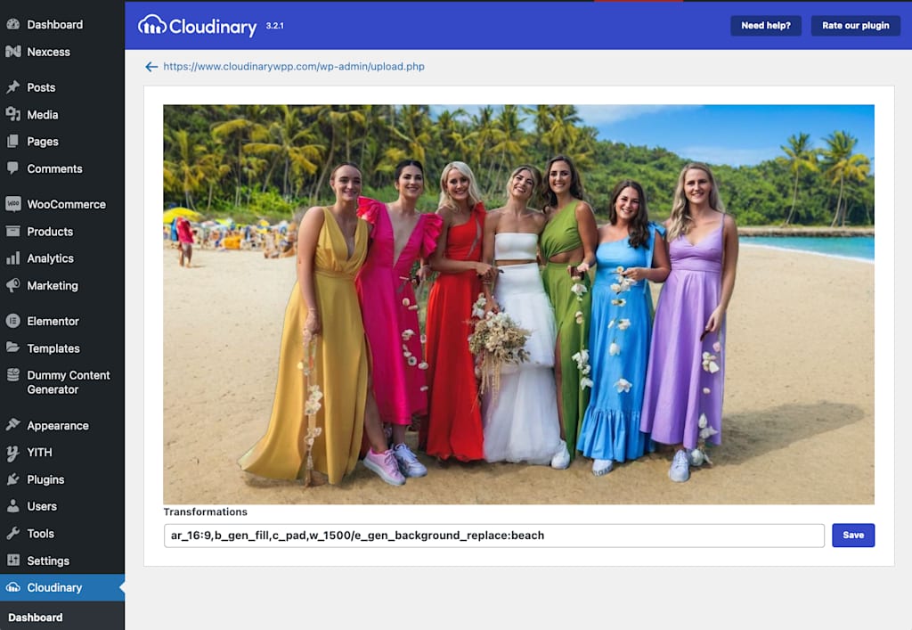Click the Rate our plugin button
The image size is (912, 630).
tap(856, 26)
